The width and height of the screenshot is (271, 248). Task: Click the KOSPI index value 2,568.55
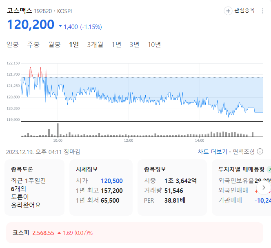tap(43, 233)
